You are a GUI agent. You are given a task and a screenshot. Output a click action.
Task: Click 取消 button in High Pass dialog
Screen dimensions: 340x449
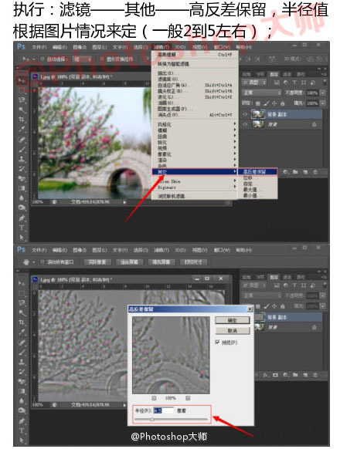pyautogui.click(x=232, y=331)
